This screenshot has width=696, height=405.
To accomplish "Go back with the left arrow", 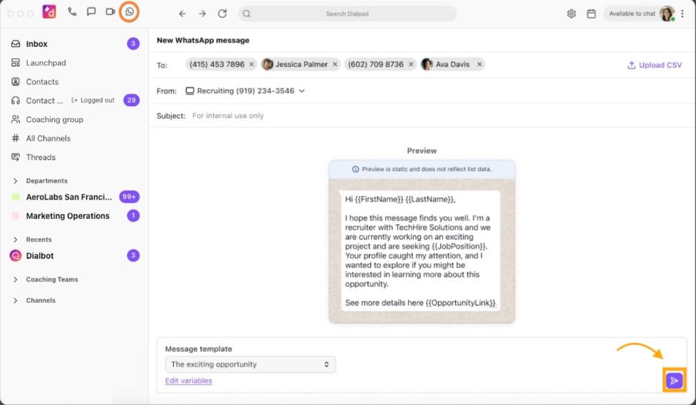I will (x=182, y=14).
